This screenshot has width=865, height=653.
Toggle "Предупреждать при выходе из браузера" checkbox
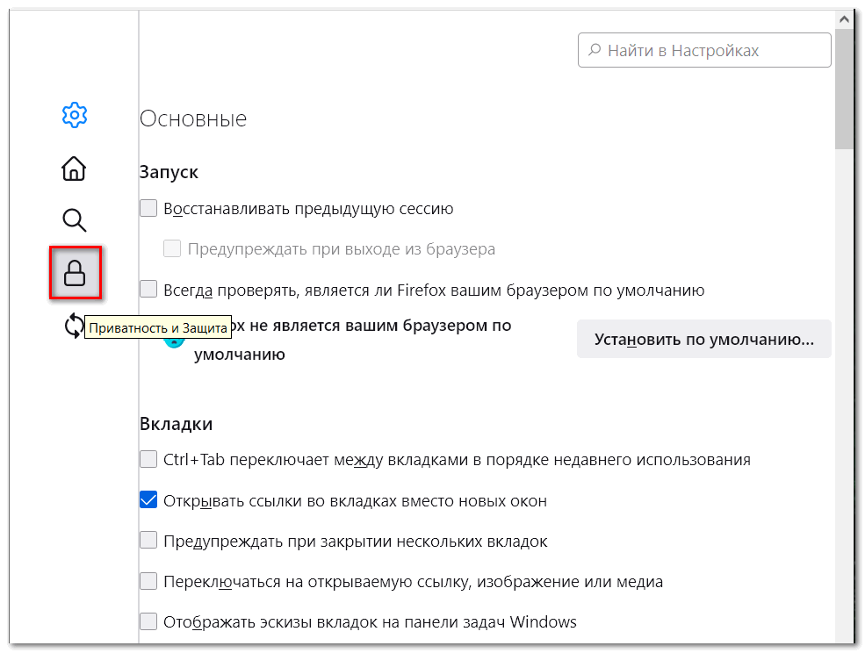point(172,248)
